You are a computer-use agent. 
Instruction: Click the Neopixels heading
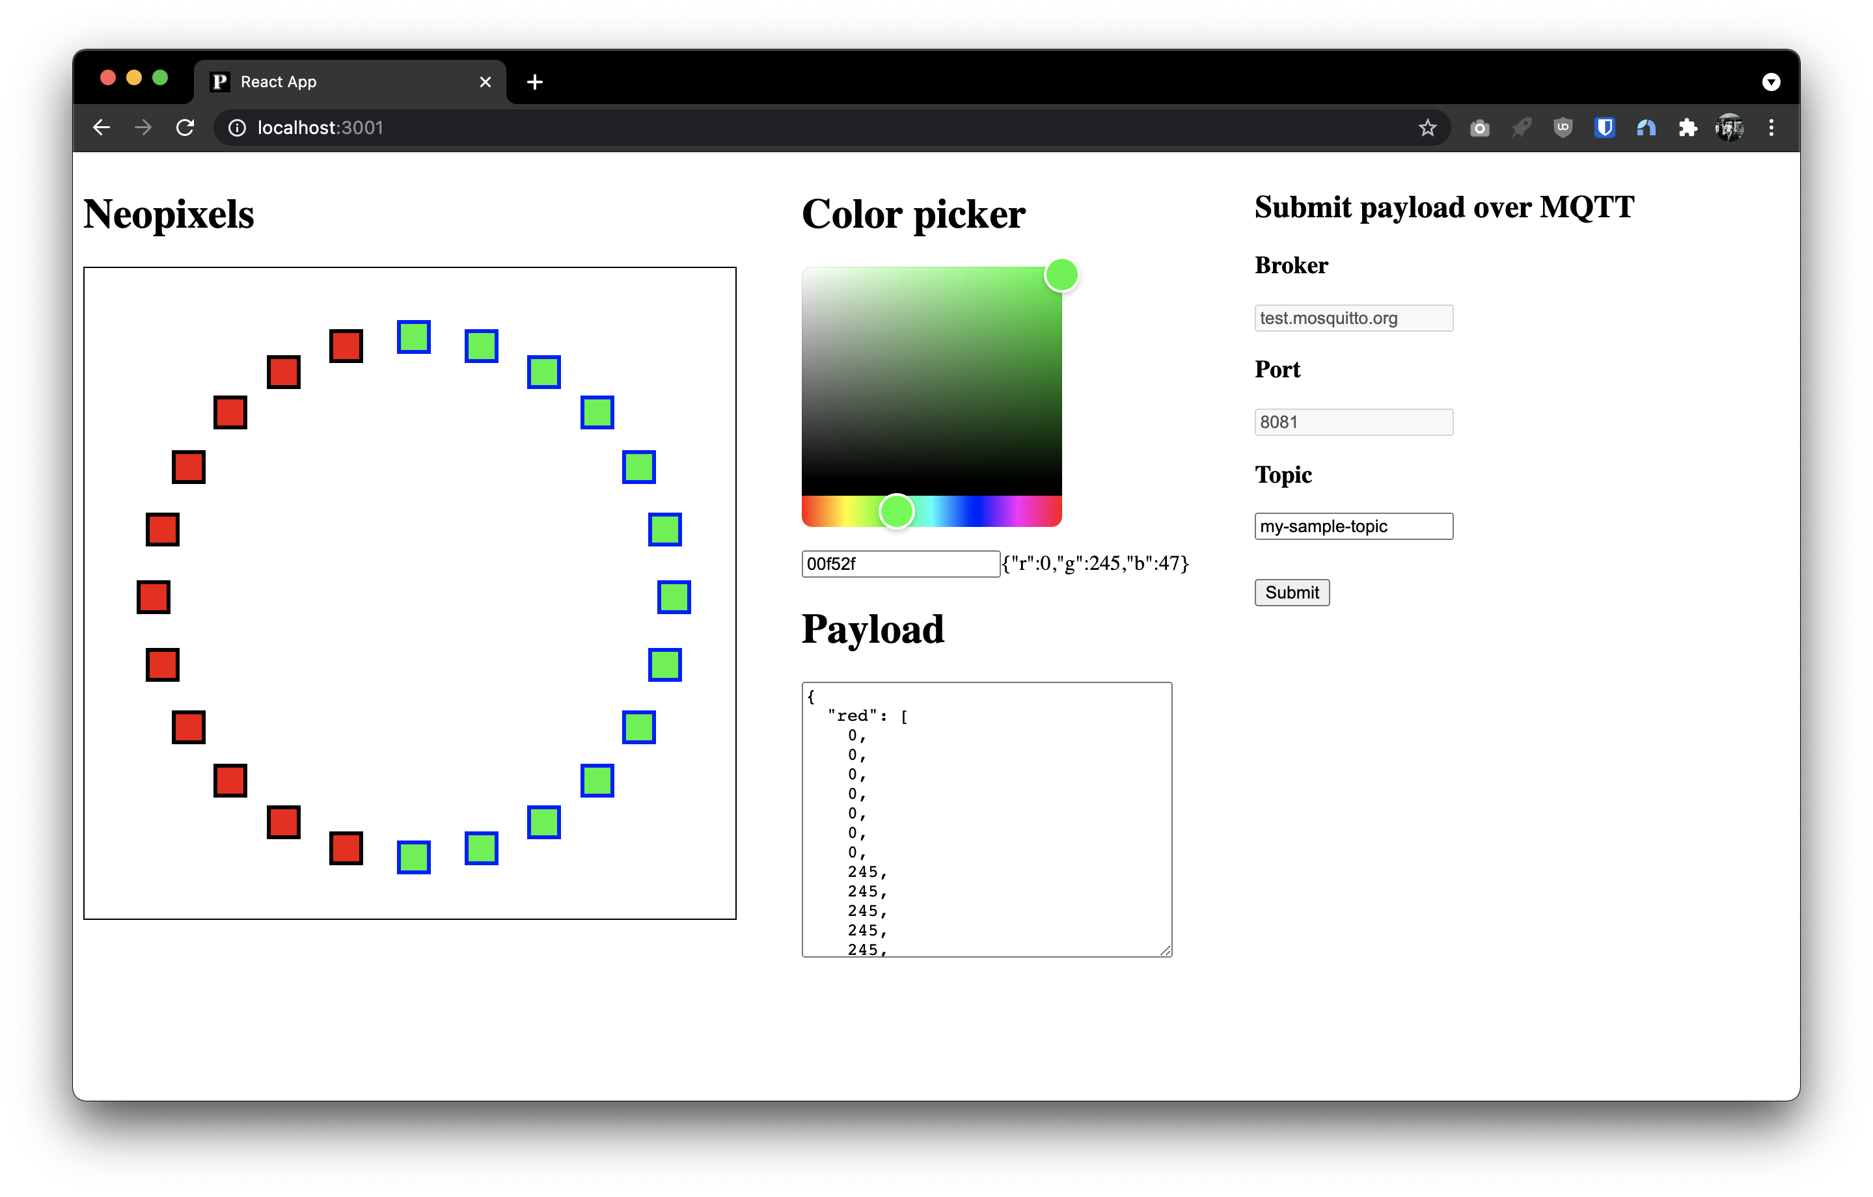click(169, 215)
